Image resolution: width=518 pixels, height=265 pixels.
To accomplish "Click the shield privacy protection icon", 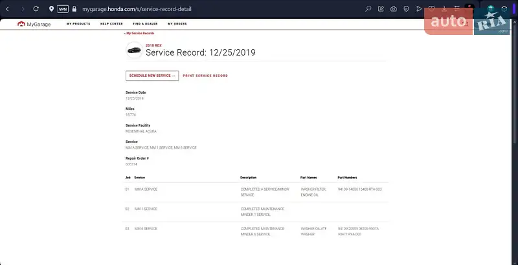I will click(x=406, y=9).
